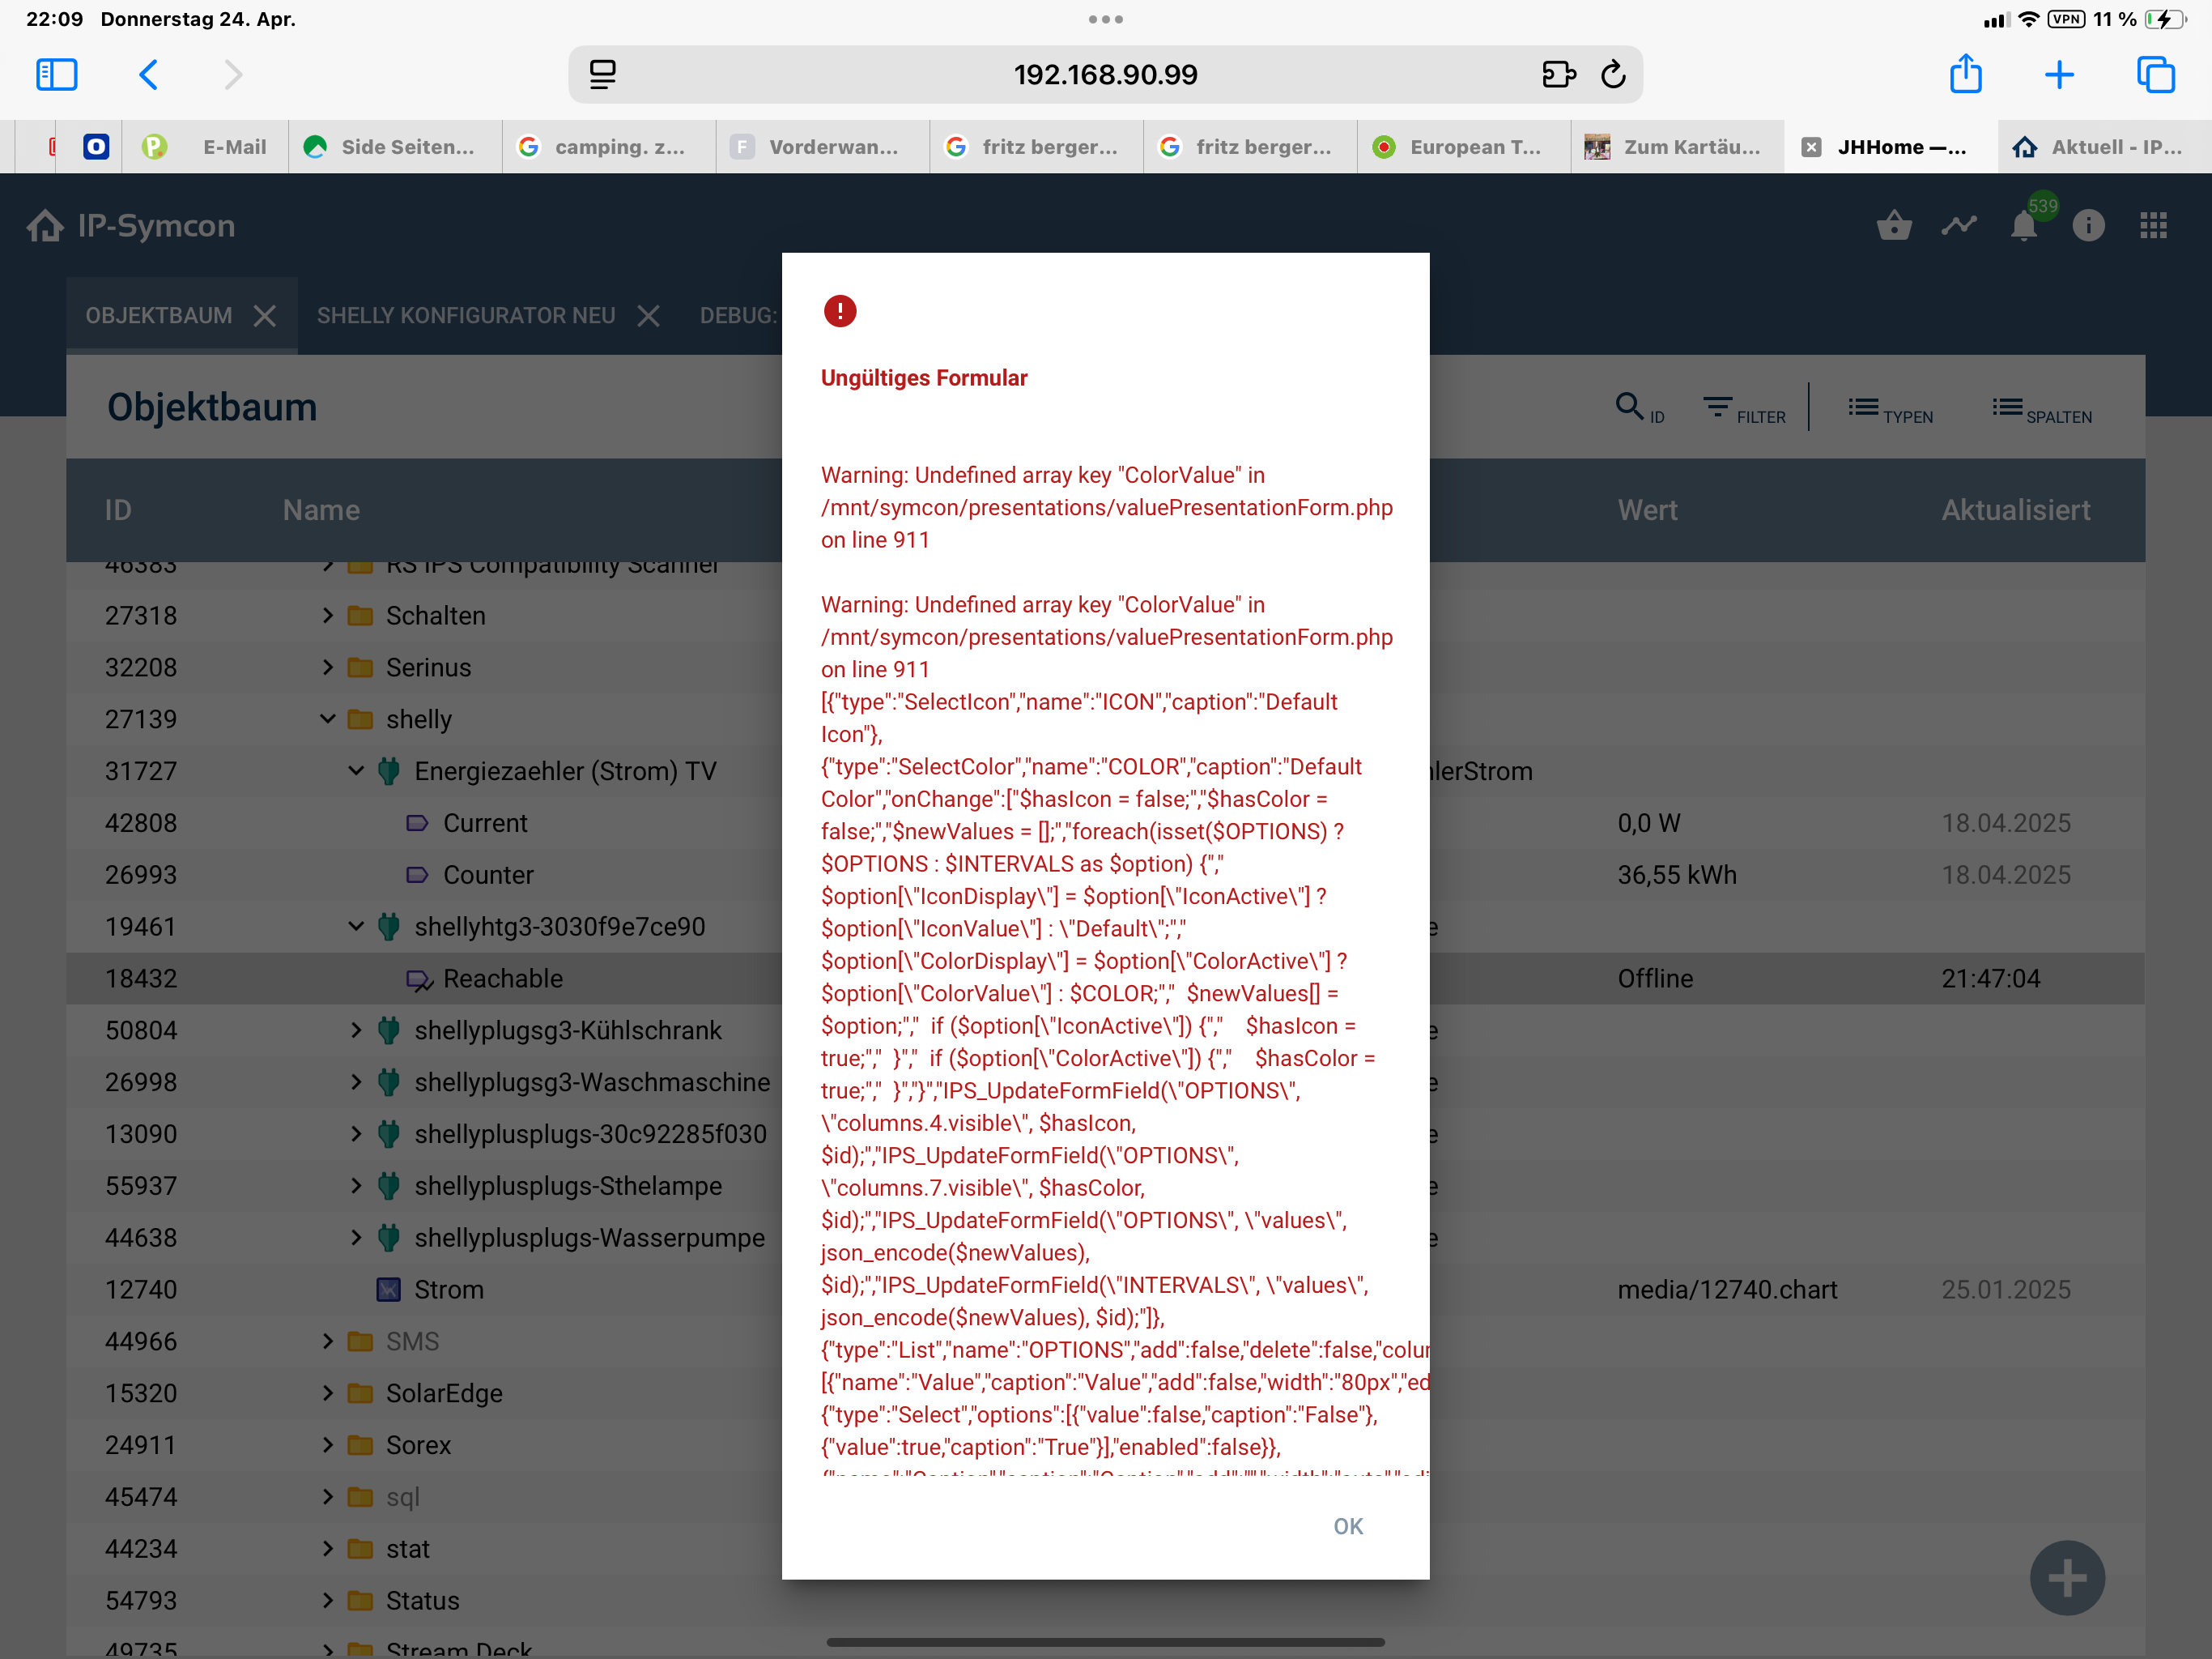Tap Safari's share icon
The height and width of the screenshot is (1659, 2212).
[1965, 75]
